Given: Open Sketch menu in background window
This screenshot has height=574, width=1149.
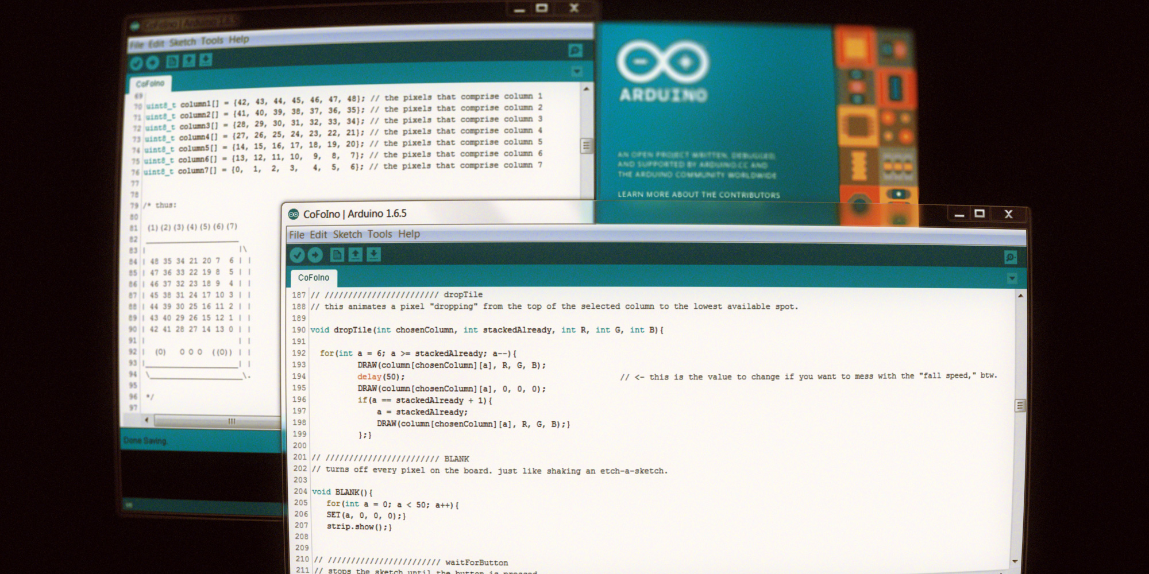Looking at the screenshot, I should click(x=183, y=42).
